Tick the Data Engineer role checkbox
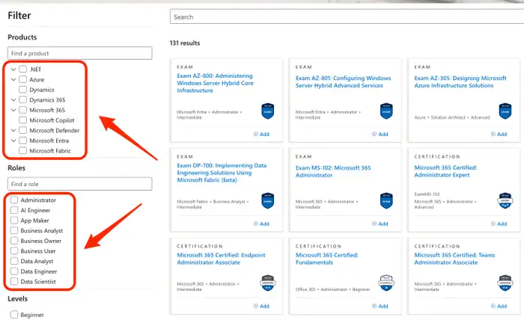The height and width of the screenshot is (320, 524). pyautogui.click(x=14, y=271)
